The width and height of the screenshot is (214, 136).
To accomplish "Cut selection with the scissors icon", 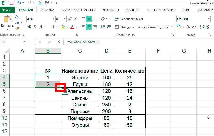I will click(x=17, y=17).
